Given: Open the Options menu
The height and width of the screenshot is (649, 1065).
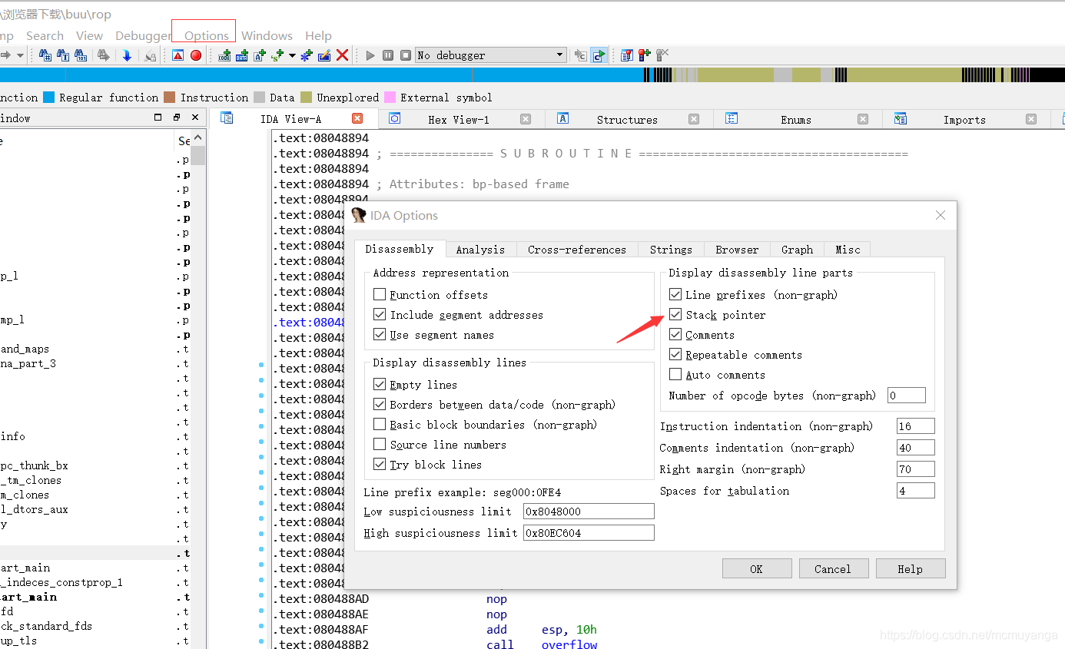Looking at the screenshot, I should (x=206, y=35).
